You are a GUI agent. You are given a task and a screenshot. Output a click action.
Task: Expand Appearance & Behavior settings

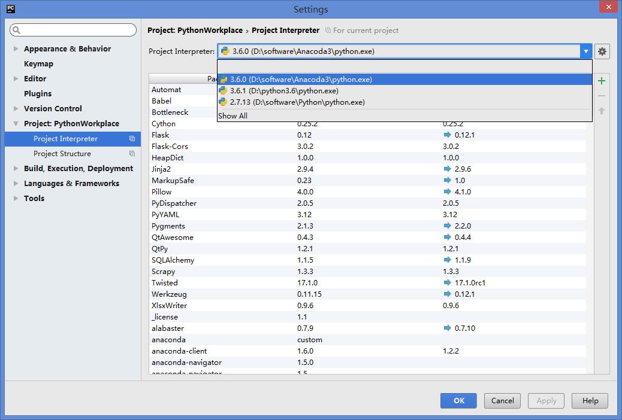(x=16, y=48)
